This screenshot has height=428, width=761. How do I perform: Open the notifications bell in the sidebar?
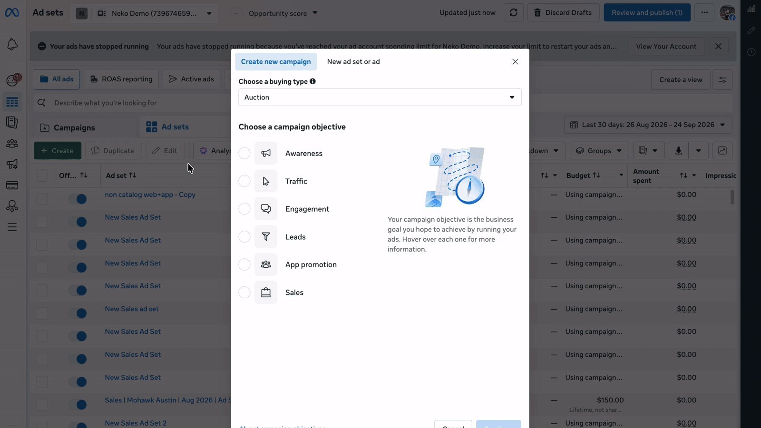point(12,45)
